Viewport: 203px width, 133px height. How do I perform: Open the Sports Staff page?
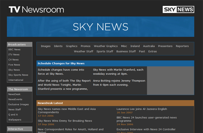click(105, 52)
